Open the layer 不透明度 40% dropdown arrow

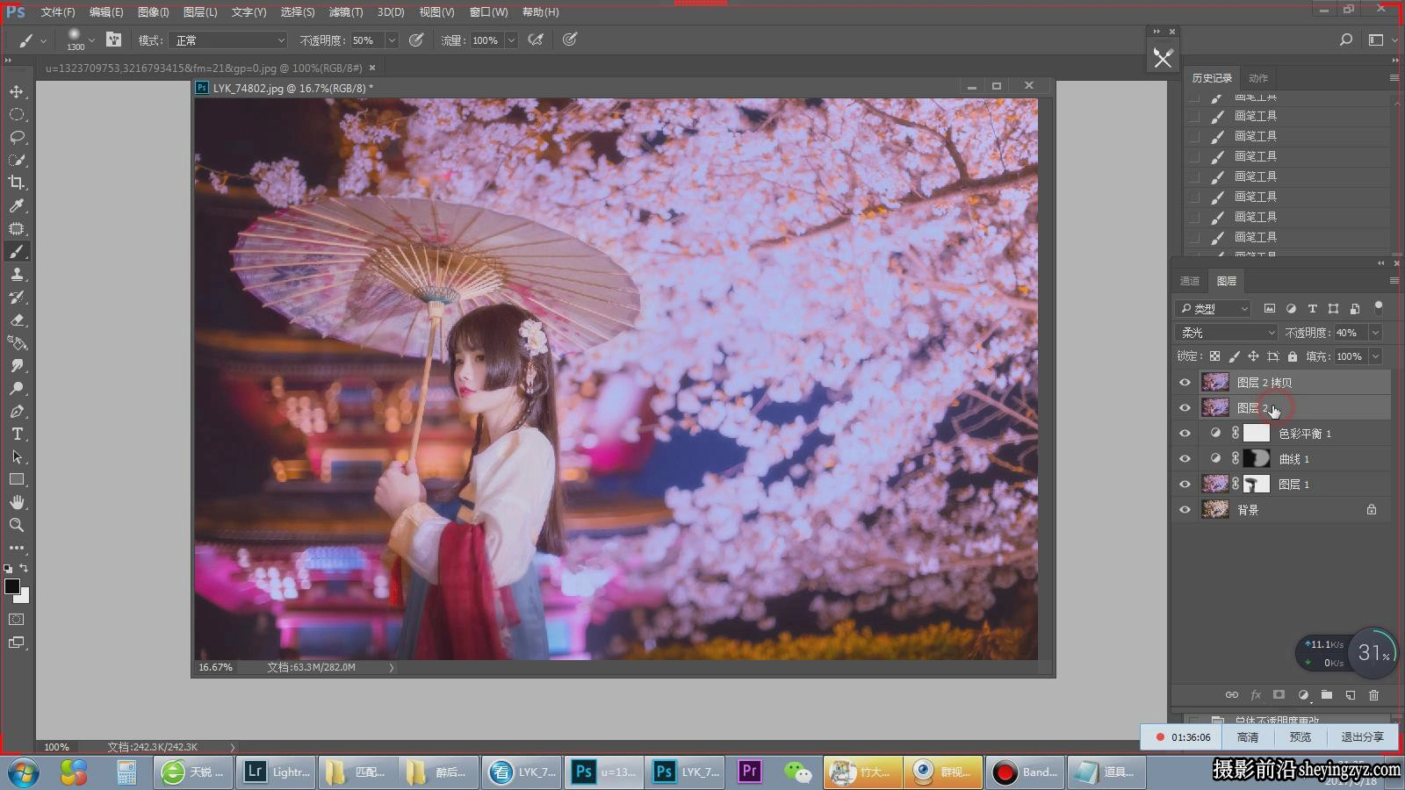1375,333
